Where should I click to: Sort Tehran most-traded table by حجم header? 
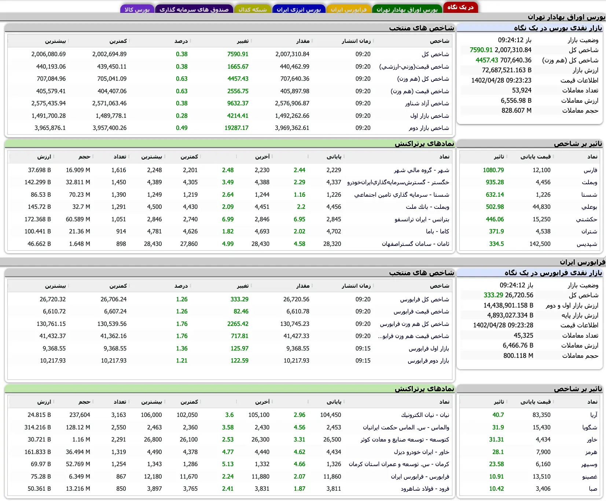click(x=84, y=157)
